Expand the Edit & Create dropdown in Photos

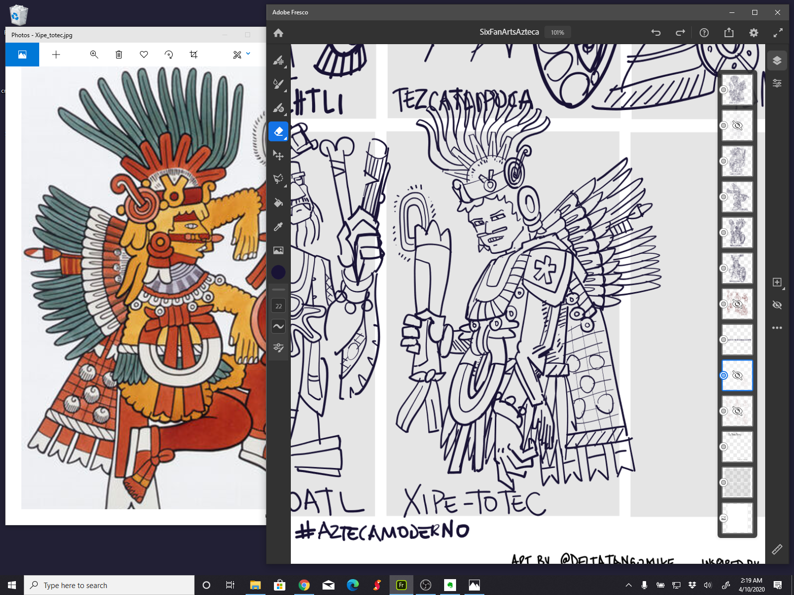[248, 54]
